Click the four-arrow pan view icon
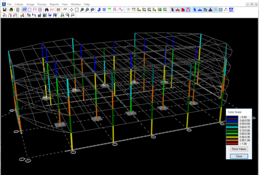 pos(71,9)
